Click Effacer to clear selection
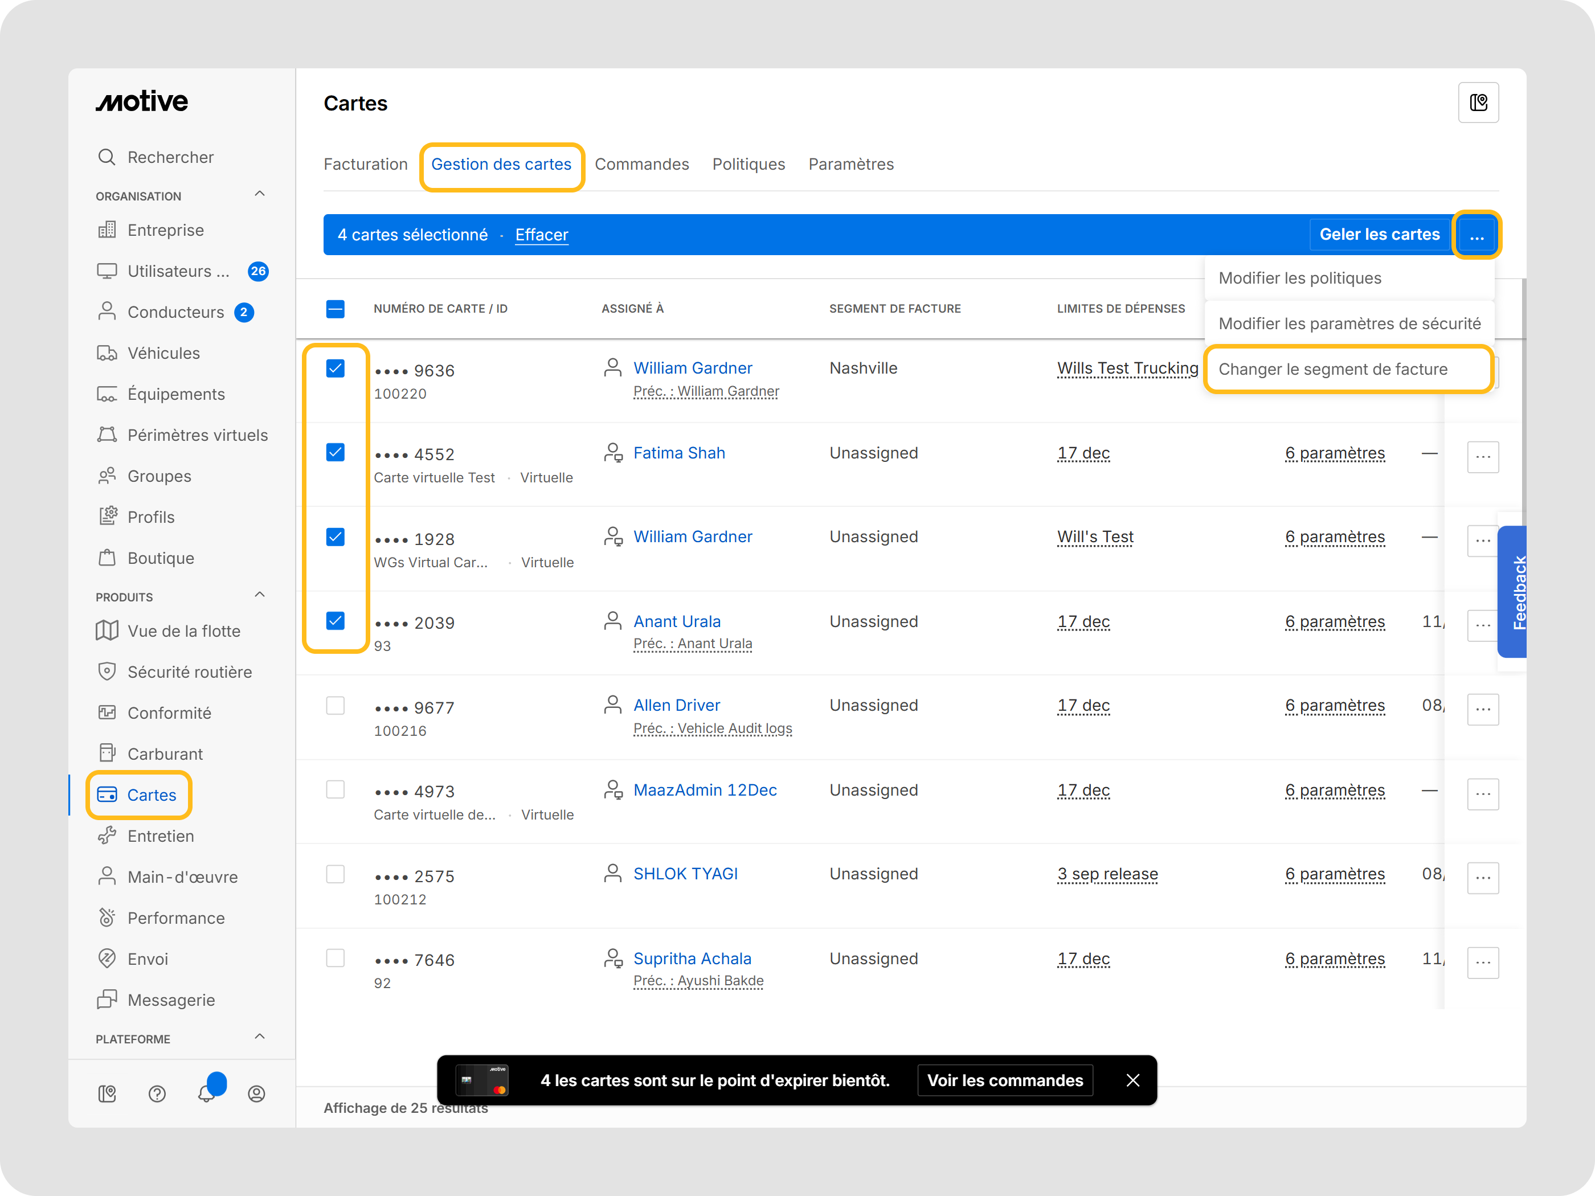The height and width of the screenshot is (1196, 1595). coord(542,235)
